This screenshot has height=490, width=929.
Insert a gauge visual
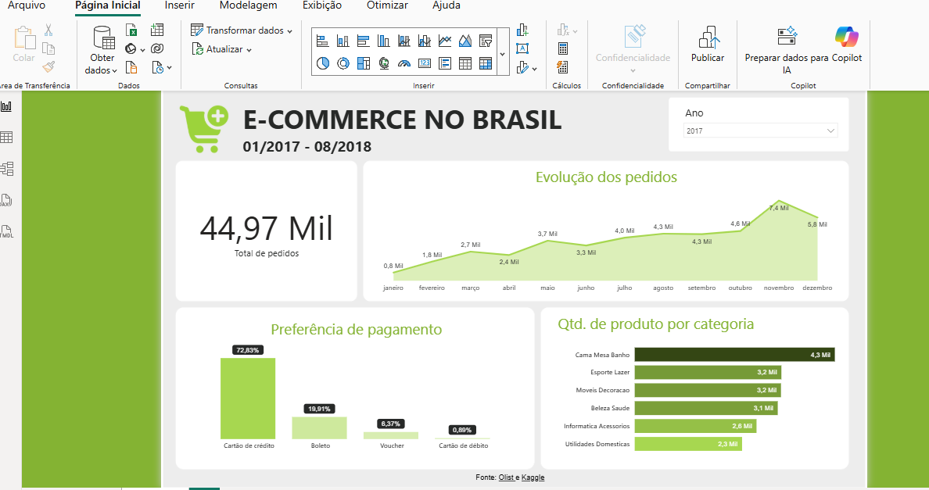404,63
